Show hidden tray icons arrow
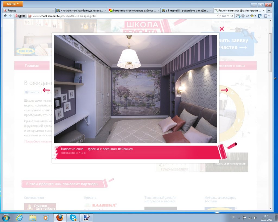The image size is (278, 222). (x=239, y=218)
